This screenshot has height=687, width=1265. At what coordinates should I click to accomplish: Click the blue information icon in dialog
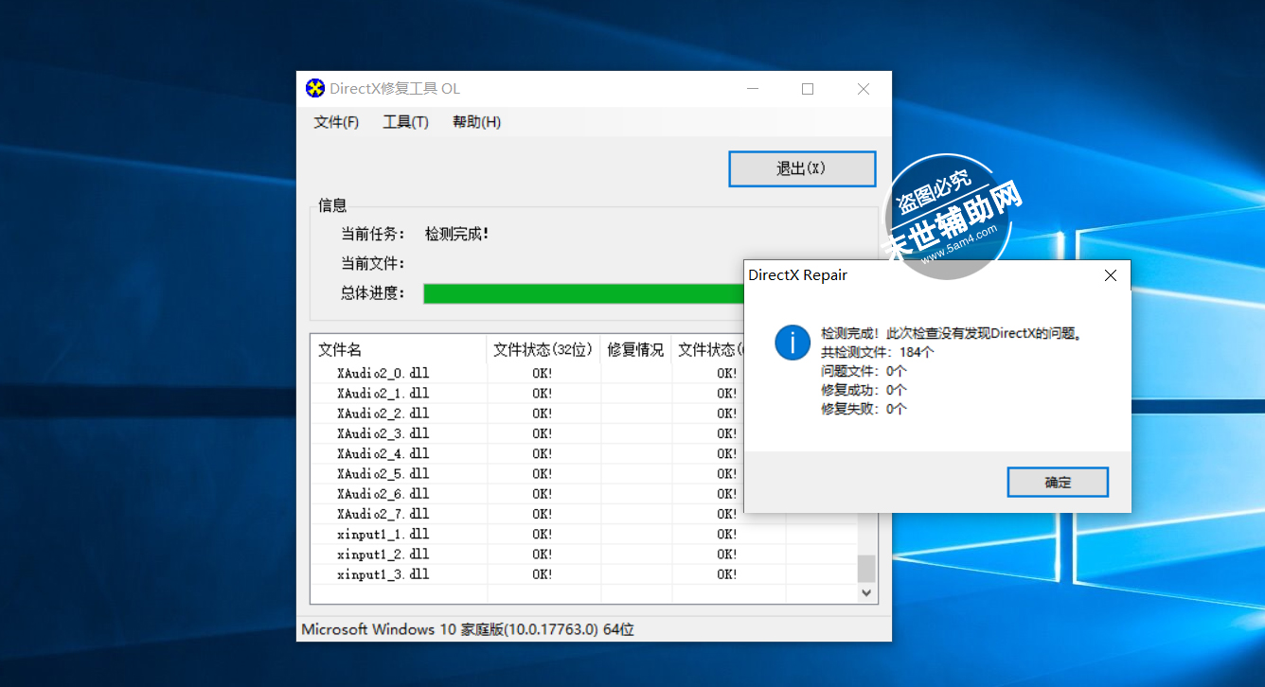(793, 342)
